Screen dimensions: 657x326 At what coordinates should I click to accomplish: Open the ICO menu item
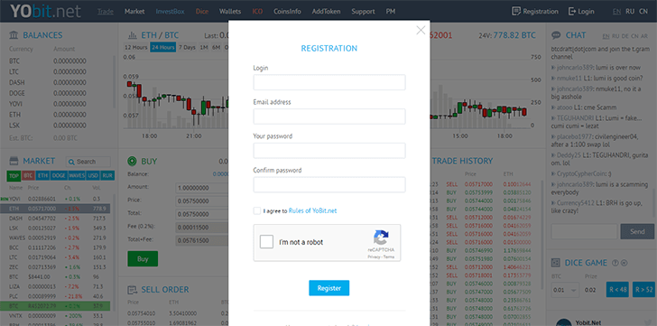pos(257,12)
